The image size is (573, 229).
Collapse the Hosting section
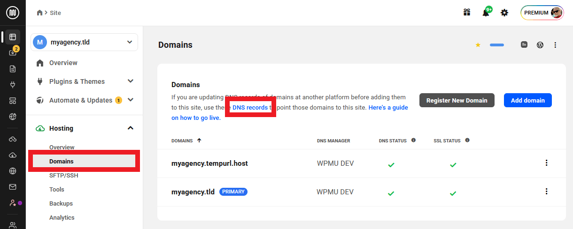coord(131,128)
